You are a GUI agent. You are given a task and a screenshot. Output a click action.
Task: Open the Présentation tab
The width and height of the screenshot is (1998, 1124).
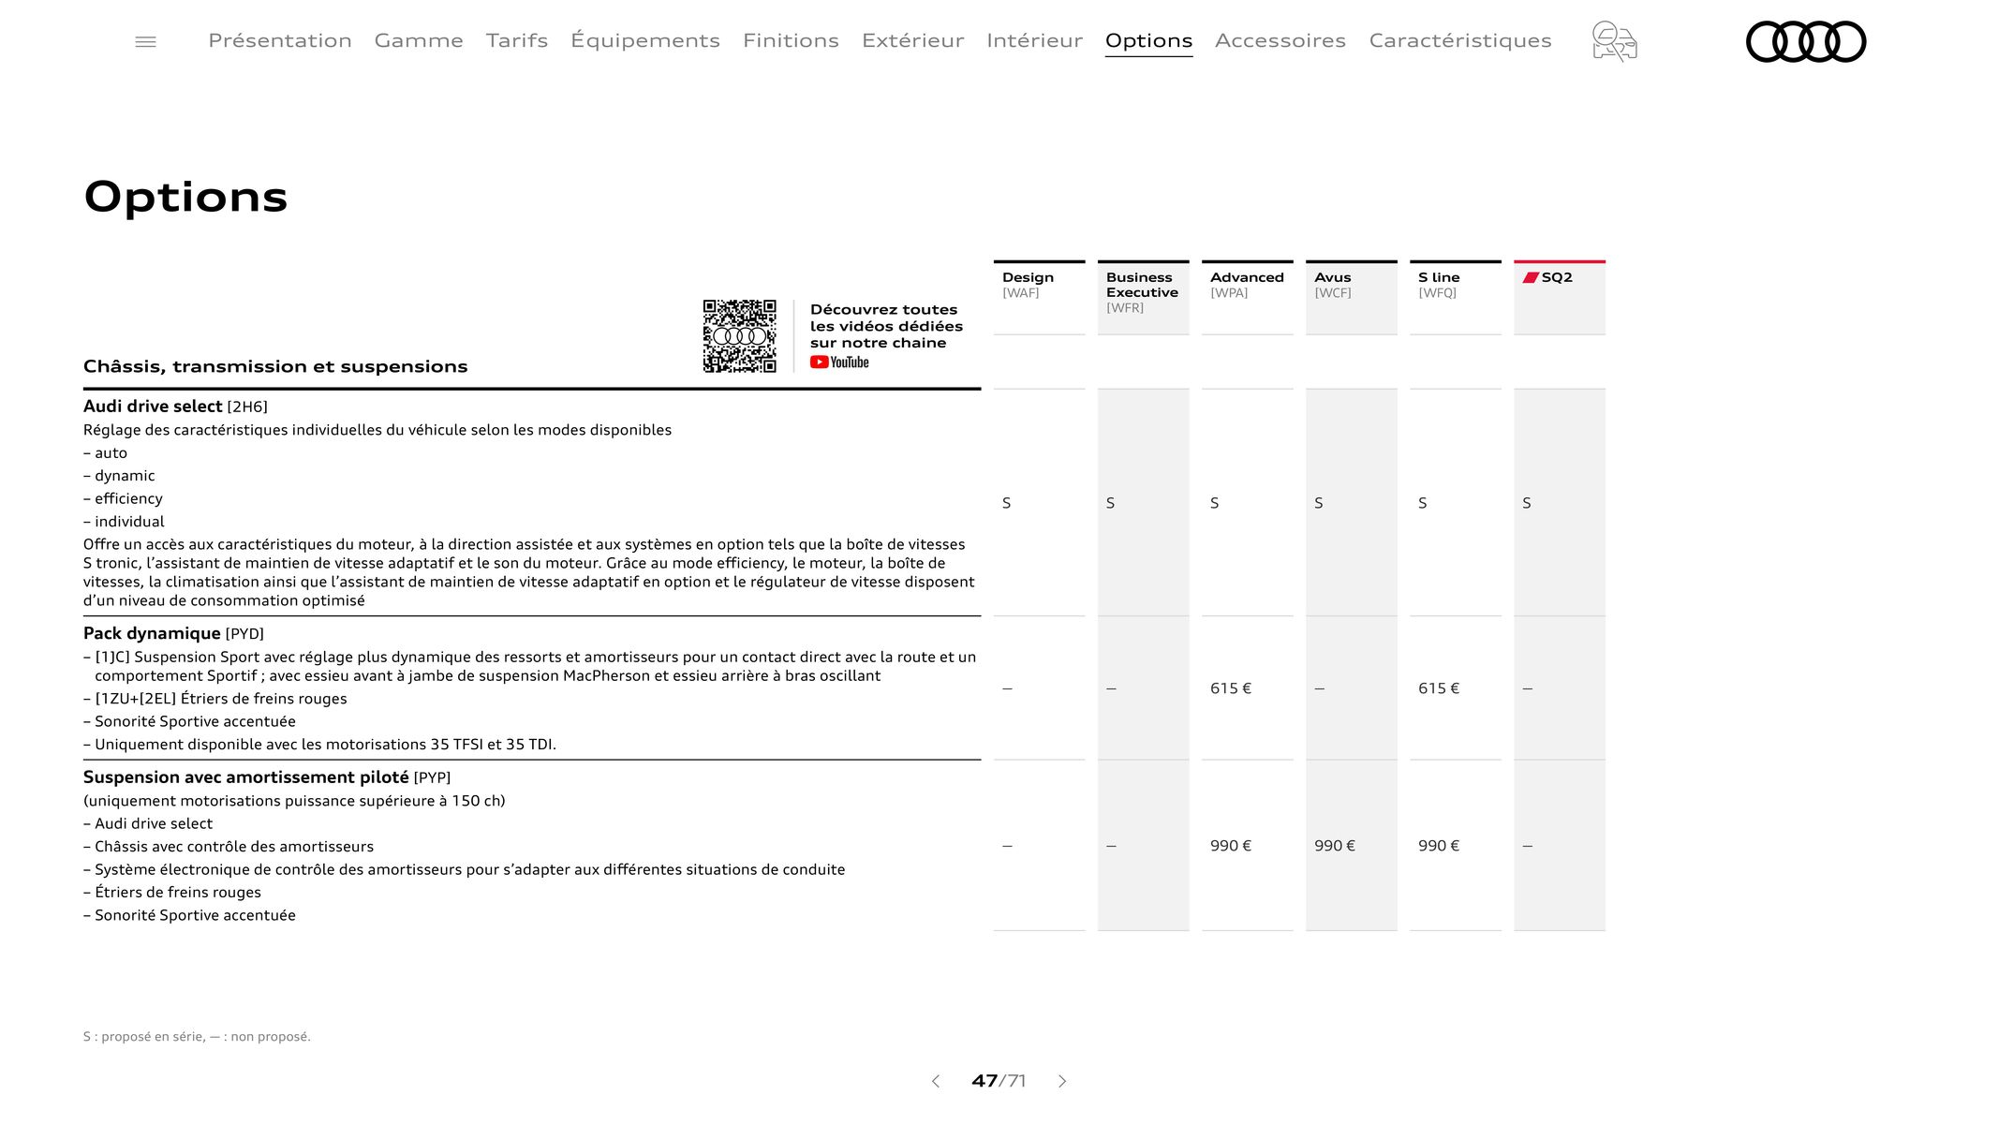[280, 40]
